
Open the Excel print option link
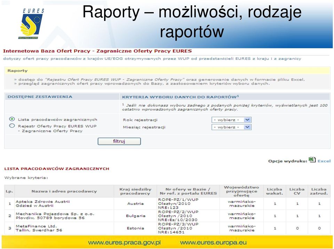tap(324, 161)
